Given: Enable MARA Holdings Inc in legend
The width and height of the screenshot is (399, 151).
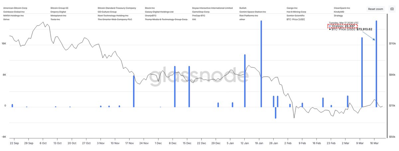Looking at the screenshot, I should click(14, 16).
